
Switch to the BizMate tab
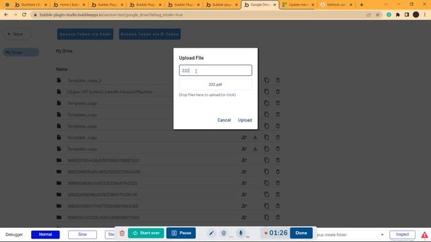30,5
